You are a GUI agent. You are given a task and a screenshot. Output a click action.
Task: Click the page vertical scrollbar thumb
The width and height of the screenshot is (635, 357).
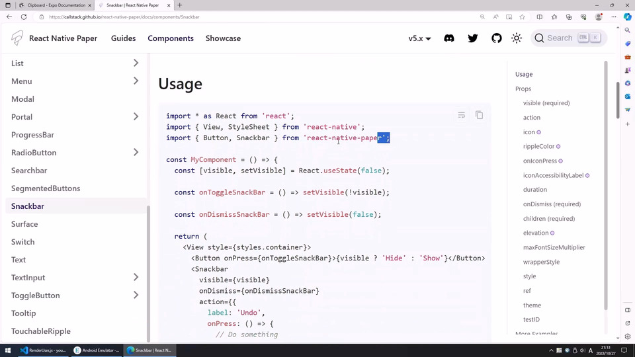click(618, 100)
